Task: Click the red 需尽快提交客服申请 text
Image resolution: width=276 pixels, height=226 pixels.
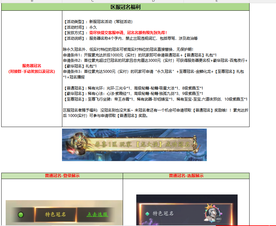Action: 128,33
